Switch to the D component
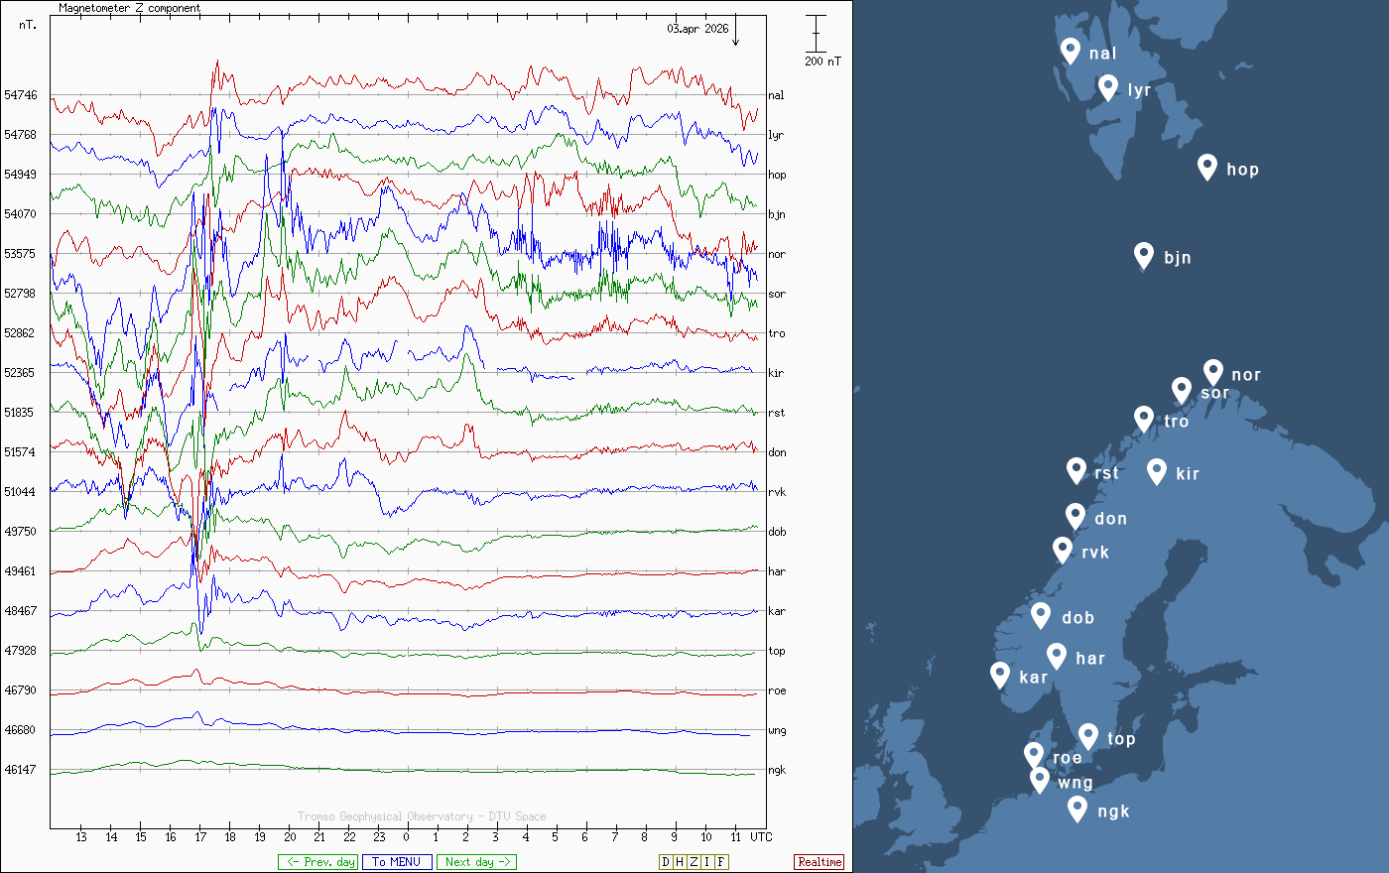Image resolution: width=1389 pixels, height=873 pixels. point(666,862)
